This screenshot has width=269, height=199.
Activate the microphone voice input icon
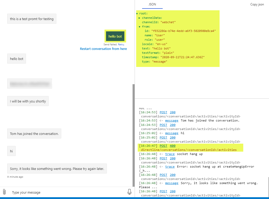tap(129, 192)
